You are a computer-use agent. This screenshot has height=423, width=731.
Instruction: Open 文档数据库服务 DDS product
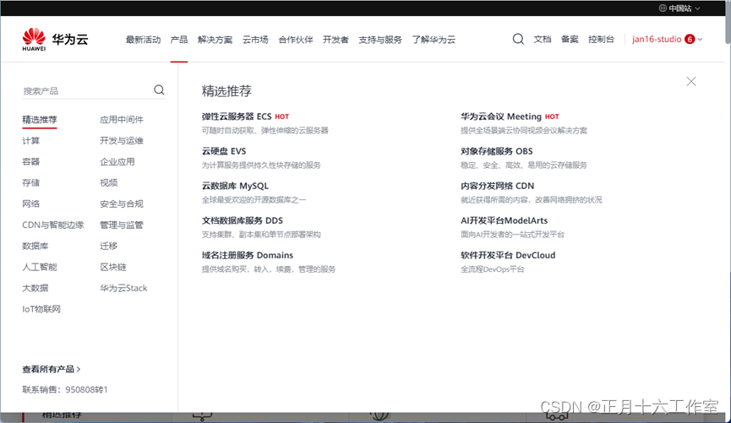pos(242,220)
